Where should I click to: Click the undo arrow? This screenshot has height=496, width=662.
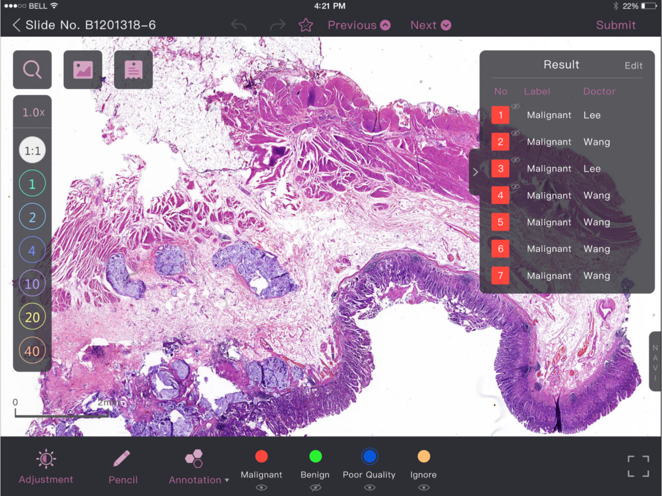[x=238, y=25]
